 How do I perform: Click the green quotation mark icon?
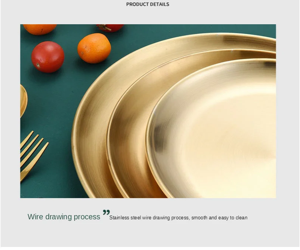click(106, 212)
